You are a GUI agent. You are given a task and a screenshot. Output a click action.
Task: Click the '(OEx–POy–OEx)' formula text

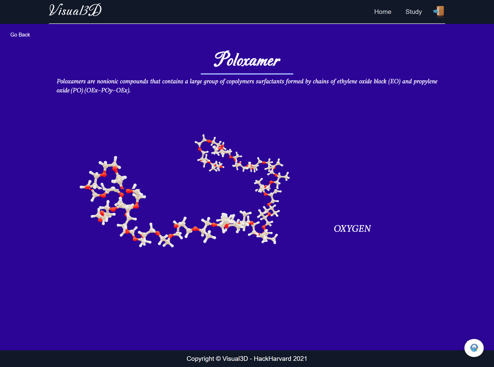tap(107, 90)
